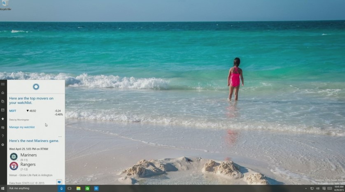Screen dimensions: 345x192
Task: Activate Cortana microphone in taskbar
Action: [61, 188]
